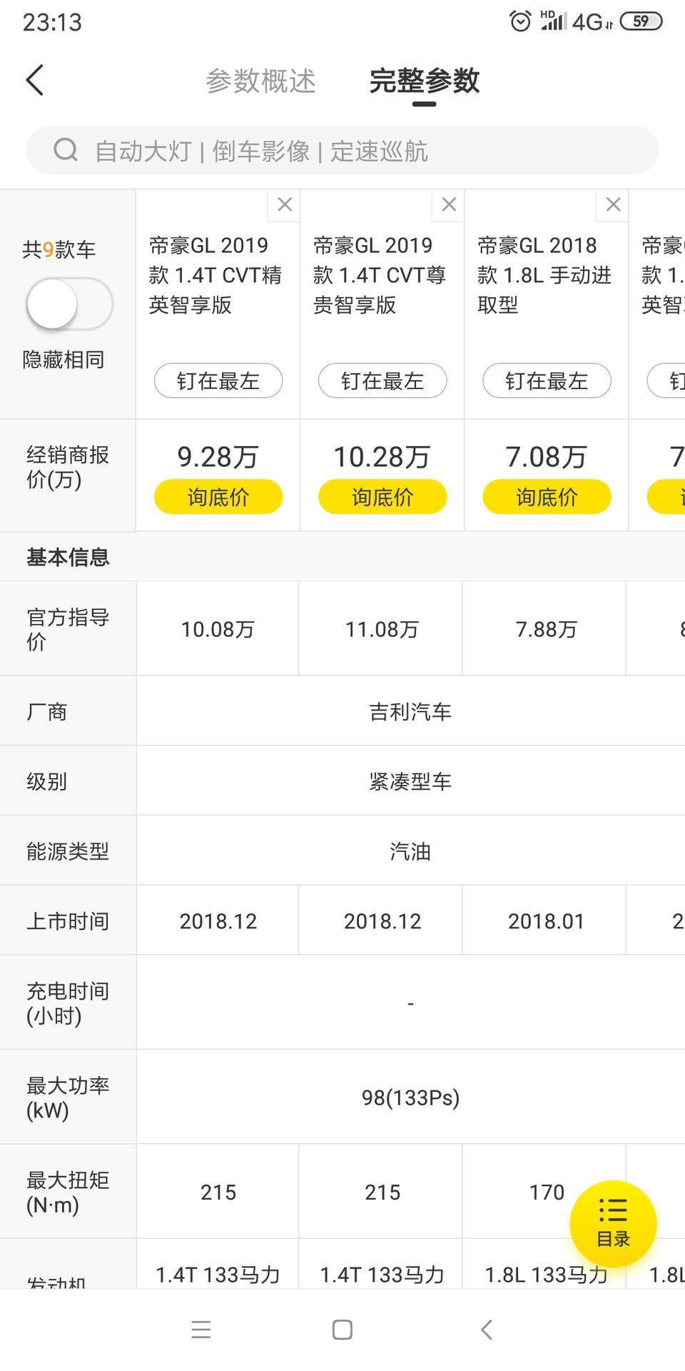Tap the 充电时间(小时) row label
This screenshot has width=685, height=1371.
click(x=68, y=1003)
